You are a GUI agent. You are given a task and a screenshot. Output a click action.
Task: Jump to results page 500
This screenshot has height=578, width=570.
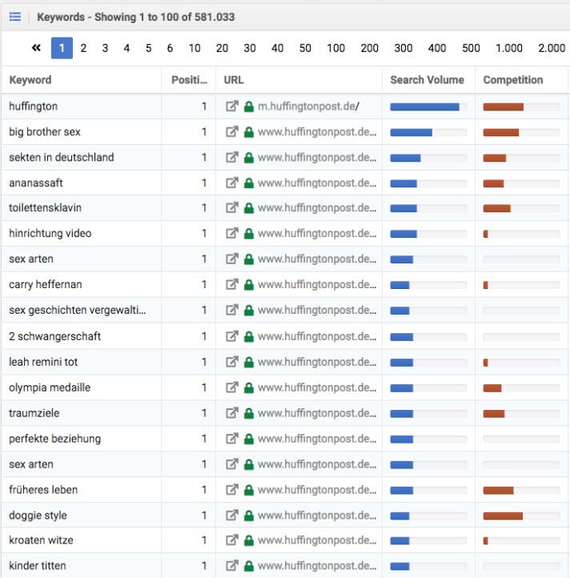pyautogui.click(x=471, y=48)
